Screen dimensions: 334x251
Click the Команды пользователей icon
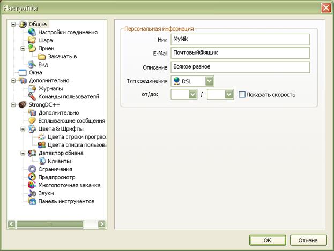pyautogui.click(x=32, y=96)
